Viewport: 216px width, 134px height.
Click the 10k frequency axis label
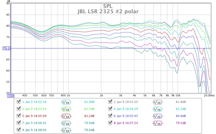point(178,95)
